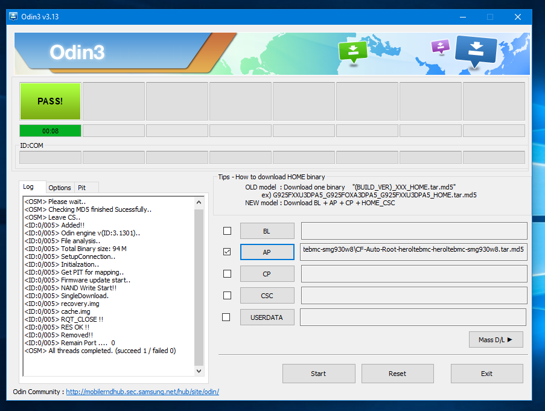Click the CSC file path field
Screen dimensions: 545x411
tap(414, 296)
